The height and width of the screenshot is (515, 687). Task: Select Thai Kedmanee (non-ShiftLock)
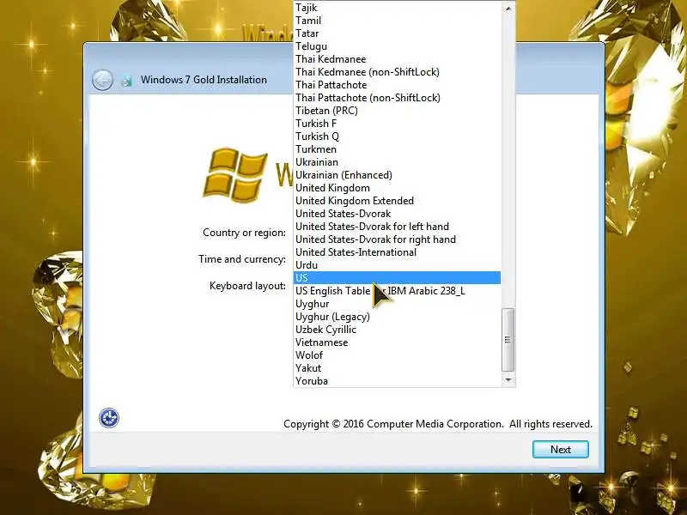coord(397,72)
